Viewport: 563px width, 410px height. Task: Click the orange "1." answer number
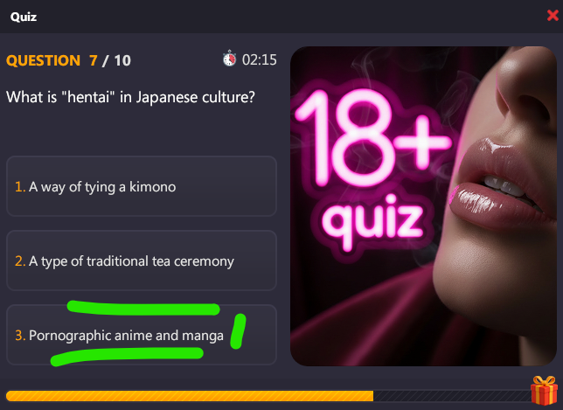[20, 187]
